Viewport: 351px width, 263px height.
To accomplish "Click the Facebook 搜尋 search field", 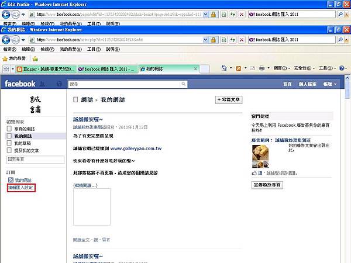I will [x=125, y=84].
